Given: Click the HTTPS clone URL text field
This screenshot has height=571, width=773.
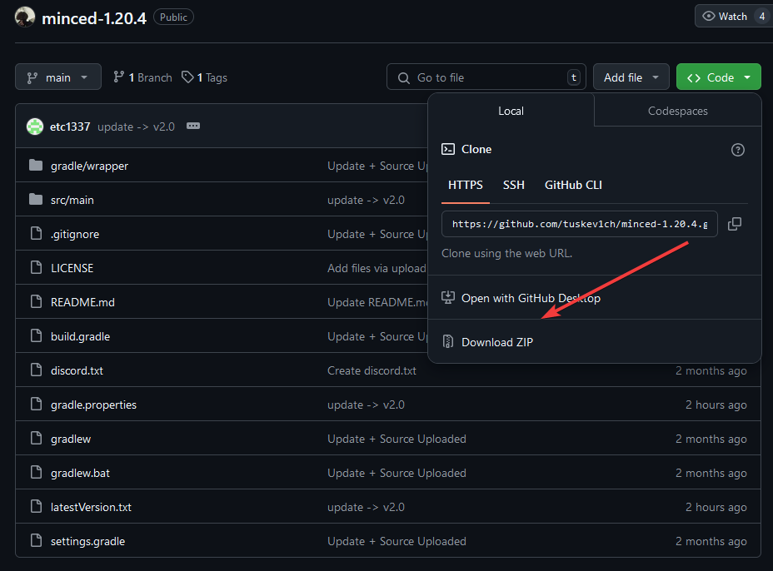Looking at the screenshot, I should tap(579, 224).
